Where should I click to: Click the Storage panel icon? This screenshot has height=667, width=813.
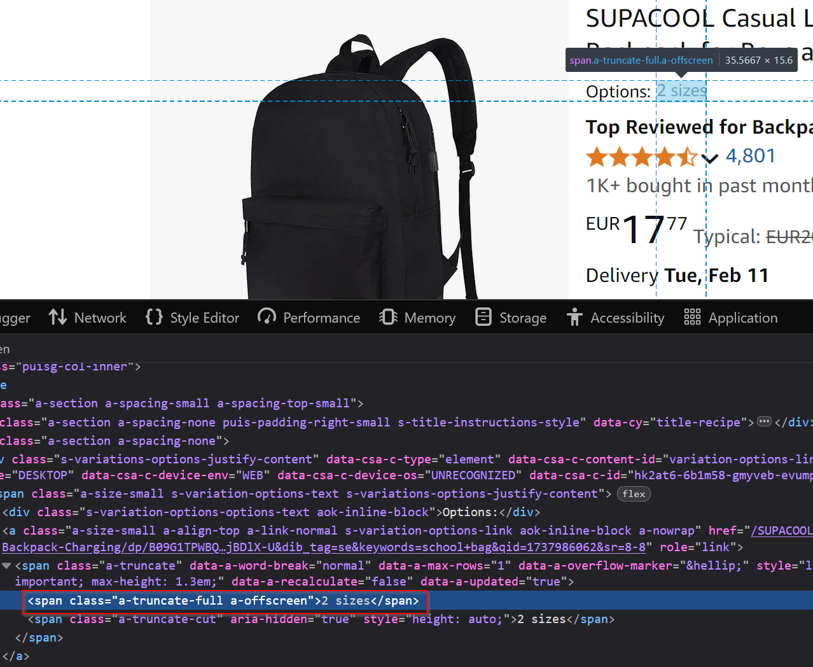[x=483, y=317]
